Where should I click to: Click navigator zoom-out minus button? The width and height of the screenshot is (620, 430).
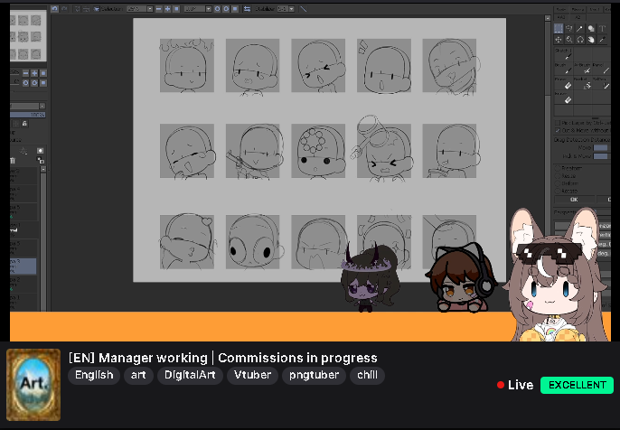[25, 73]
